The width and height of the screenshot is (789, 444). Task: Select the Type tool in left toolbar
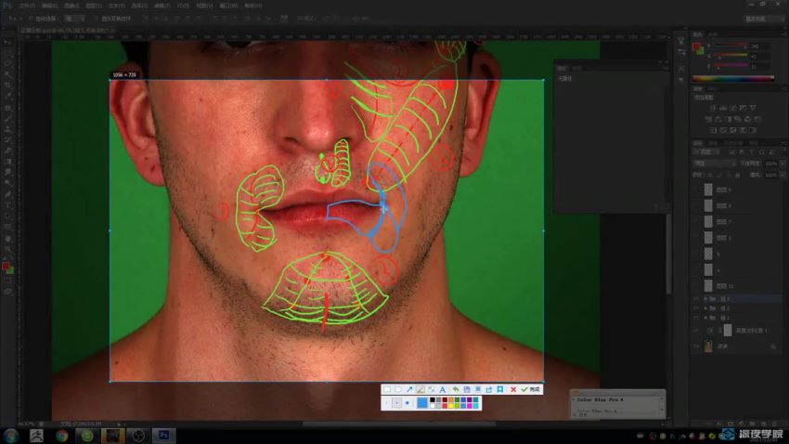[x=8, y=205]
